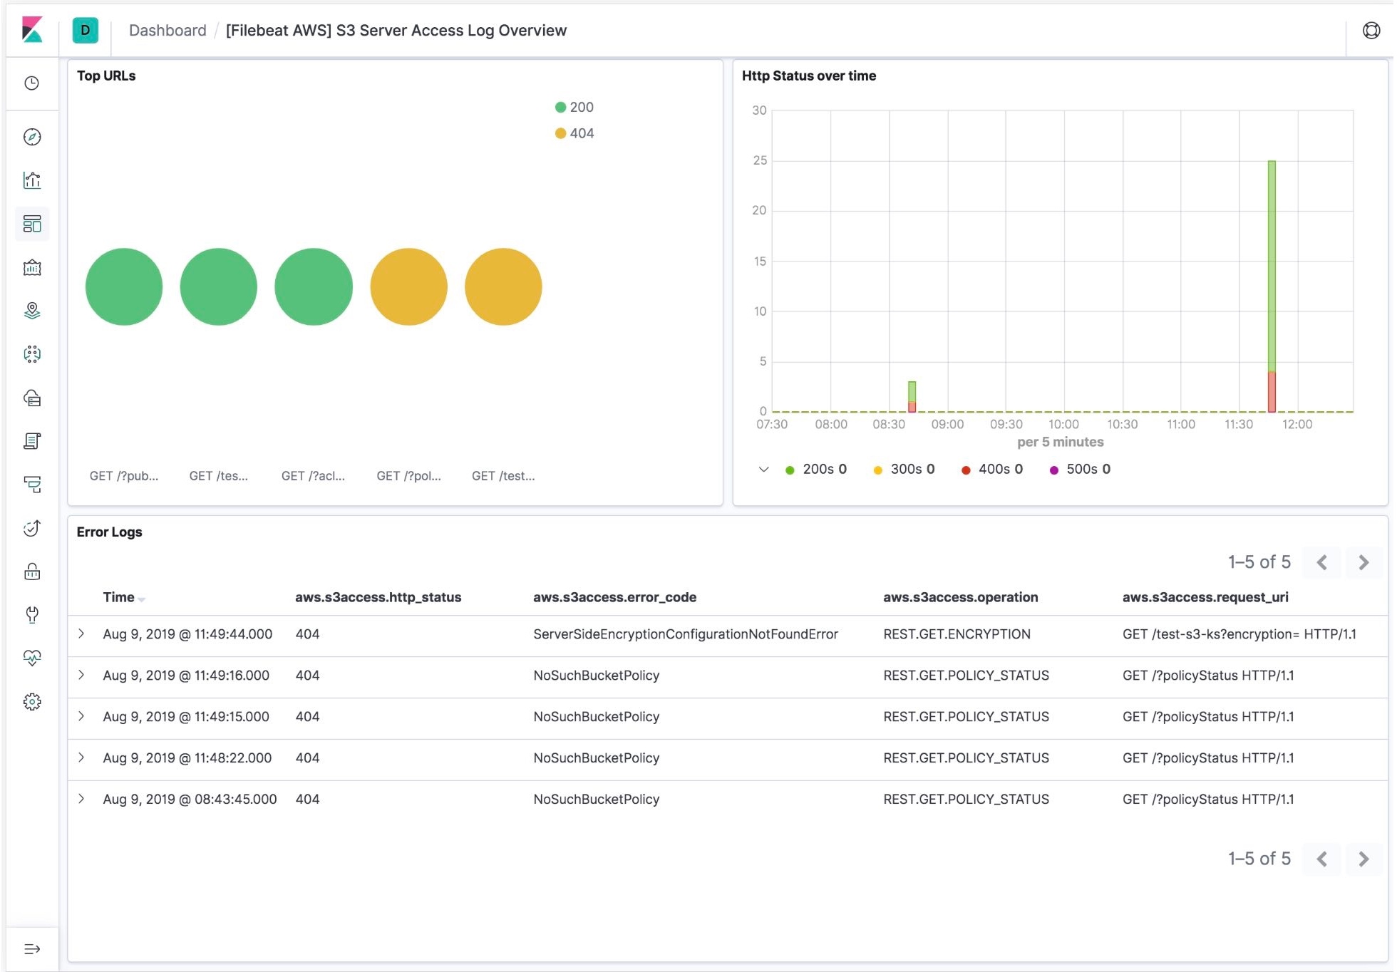
Task: Expand the 11:49:16.000 log row
Action: 81,675
